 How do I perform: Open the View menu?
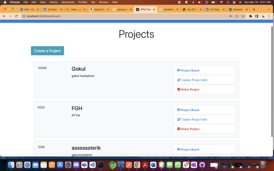click(x=42, y=2)
